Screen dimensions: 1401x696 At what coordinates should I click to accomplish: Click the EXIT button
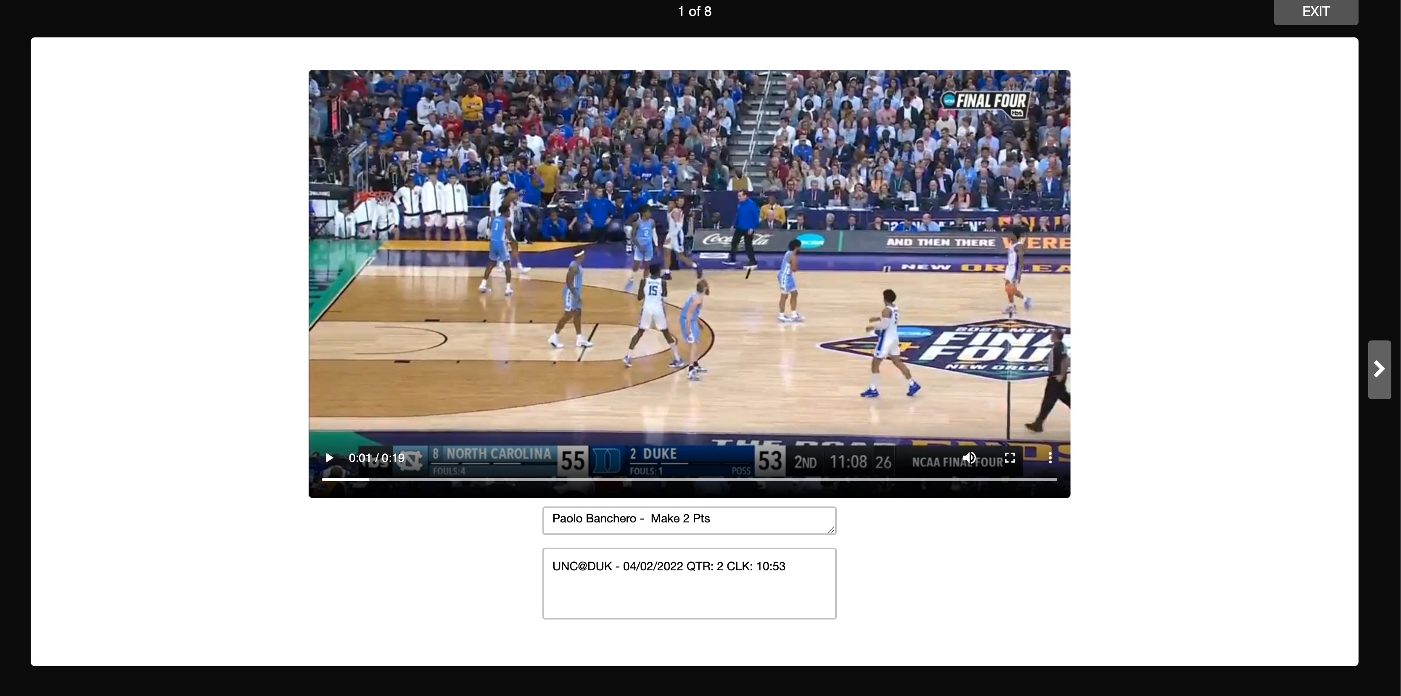pyautogui.click(x=1316, y=12)
